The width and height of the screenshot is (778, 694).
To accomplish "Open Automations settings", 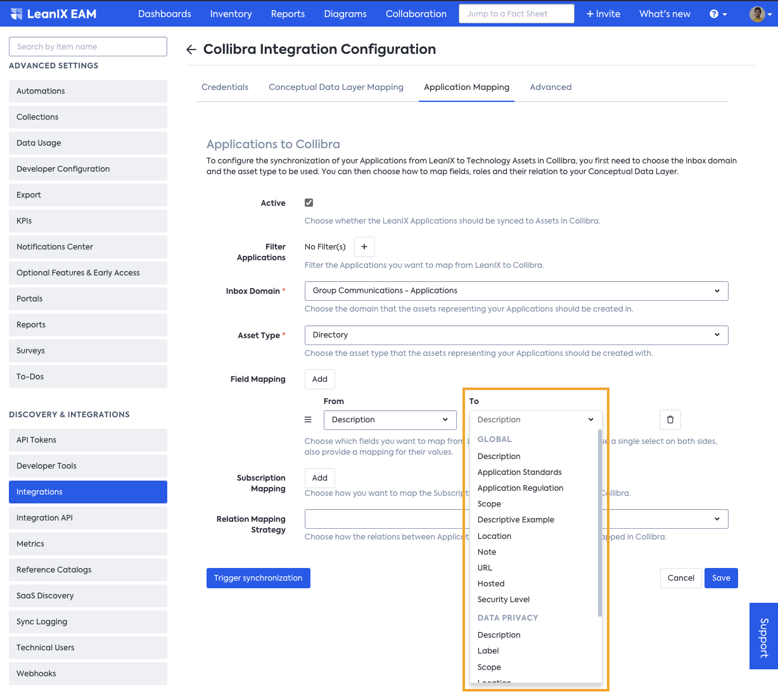I will (88, 91).
